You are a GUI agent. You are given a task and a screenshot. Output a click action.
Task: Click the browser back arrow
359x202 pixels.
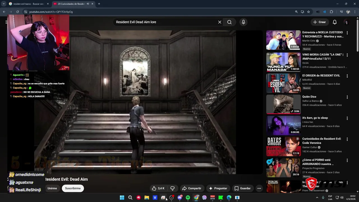pos(4,12)
